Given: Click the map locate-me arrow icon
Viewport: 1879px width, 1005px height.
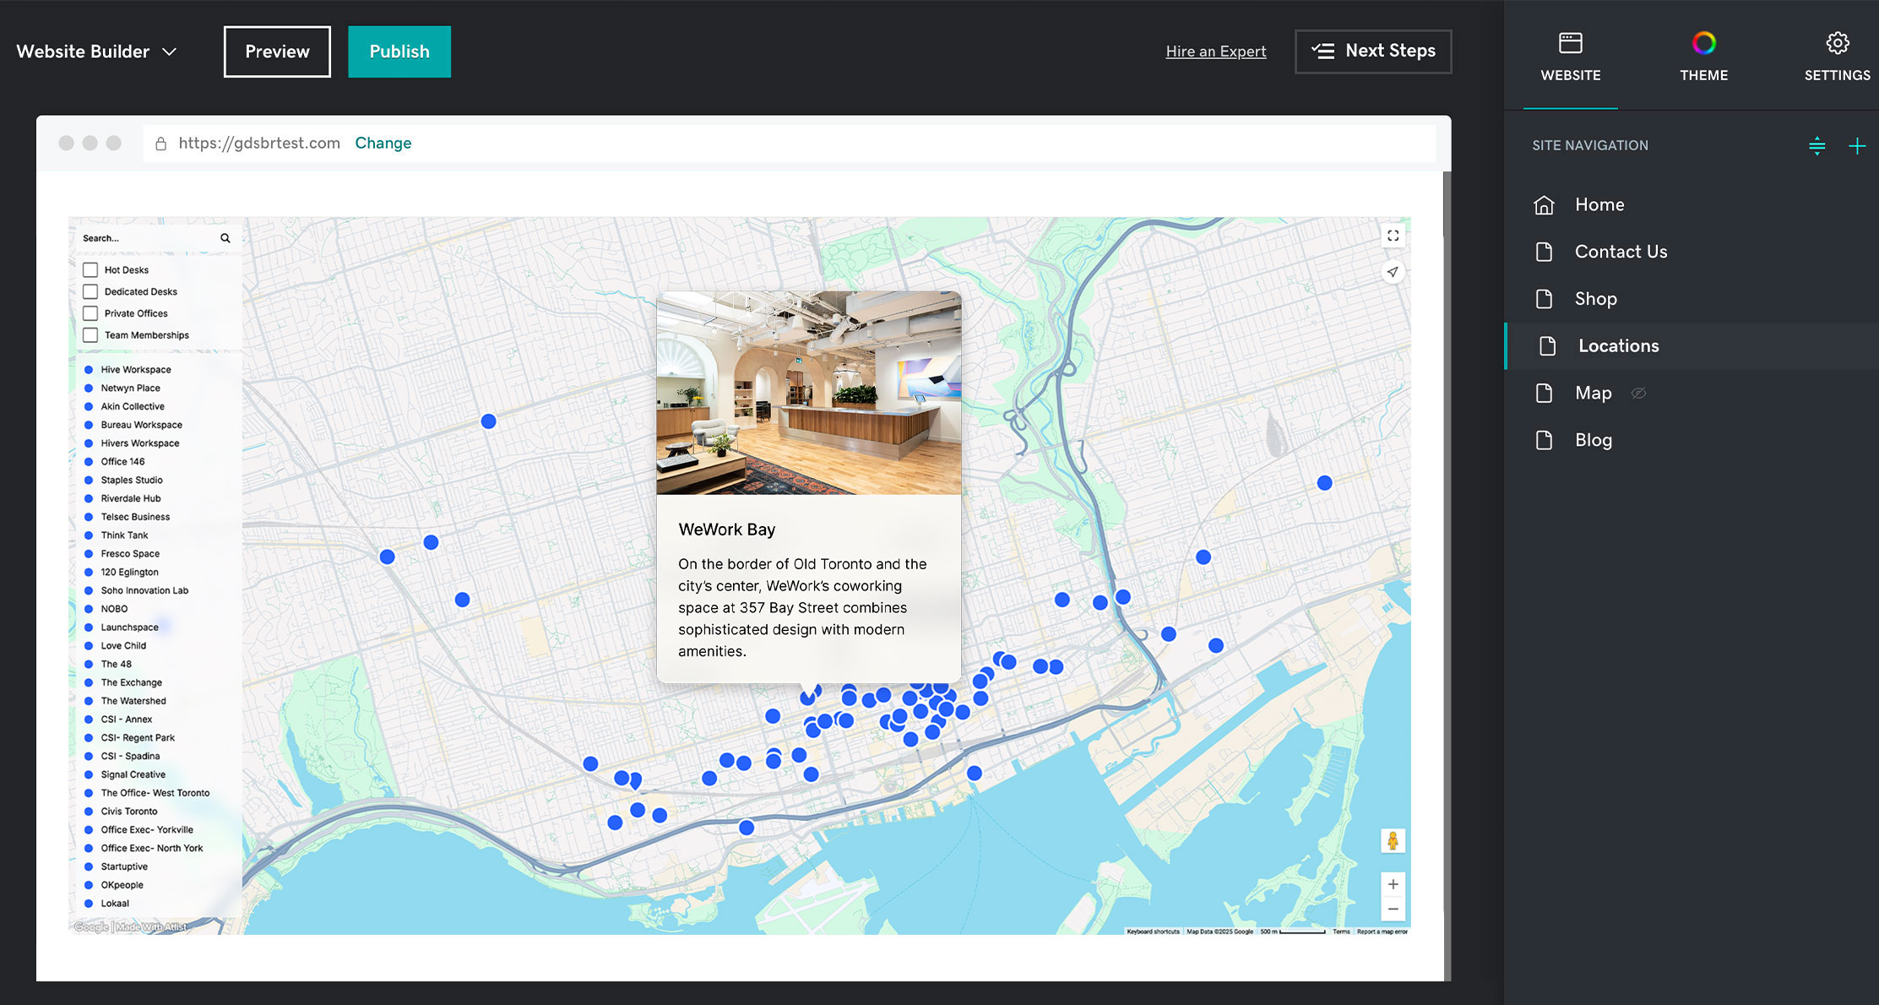Looking at the screenshot, I should (x=1393, y=272).
